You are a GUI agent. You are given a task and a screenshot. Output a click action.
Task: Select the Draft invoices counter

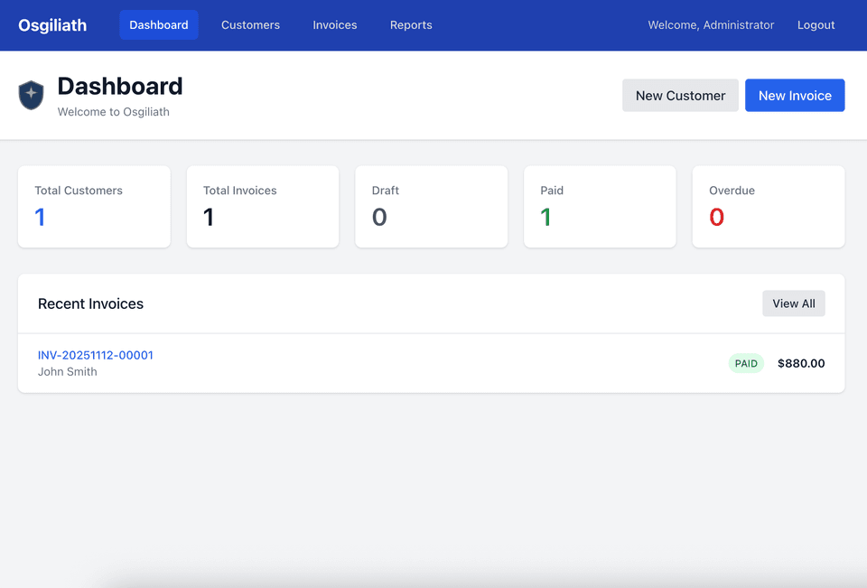378,217
